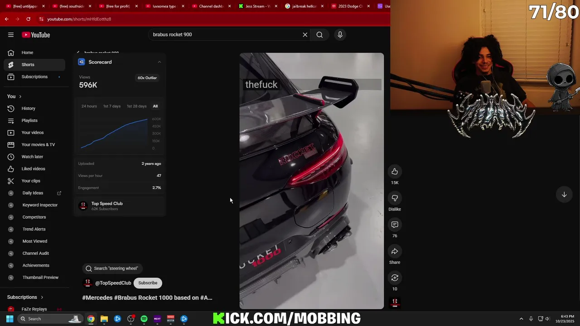580x326 pixels.
Task: Start voice search with microphone icon
Action: [340, 34]
